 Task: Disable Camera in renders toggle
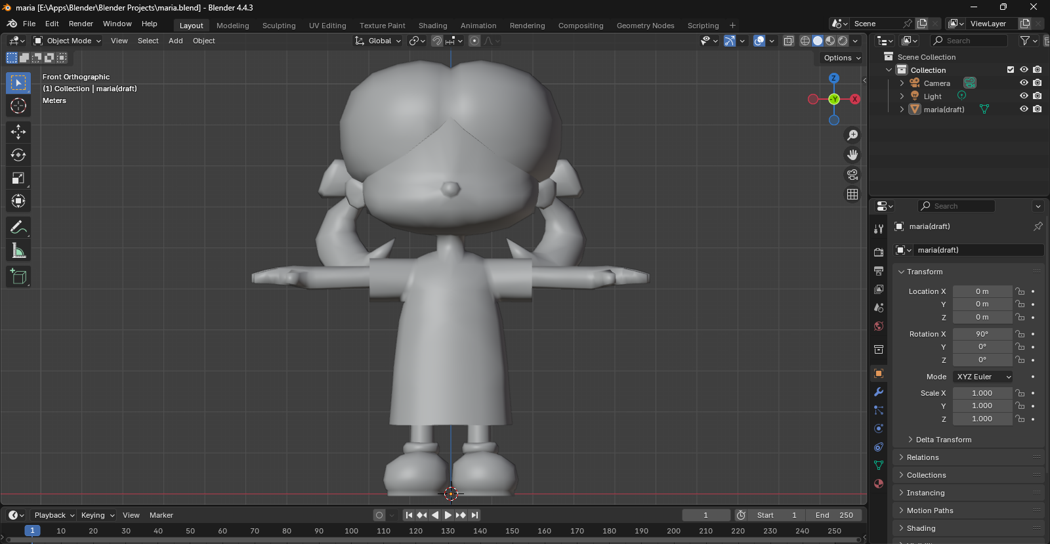[x=1037, y=83]
